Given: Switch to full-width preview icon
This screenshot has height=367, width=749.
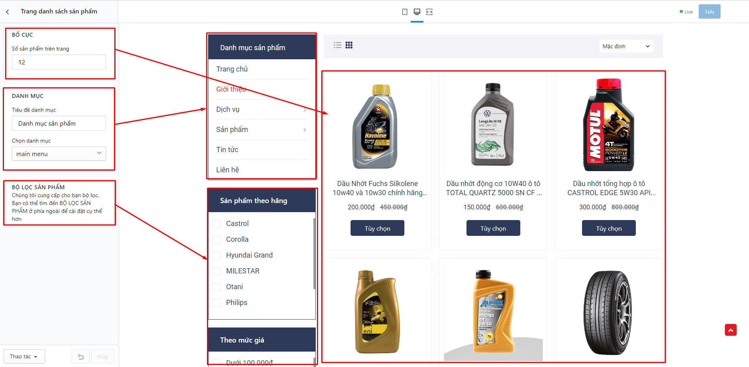Looking at the screenshot, I should (429, 12).
